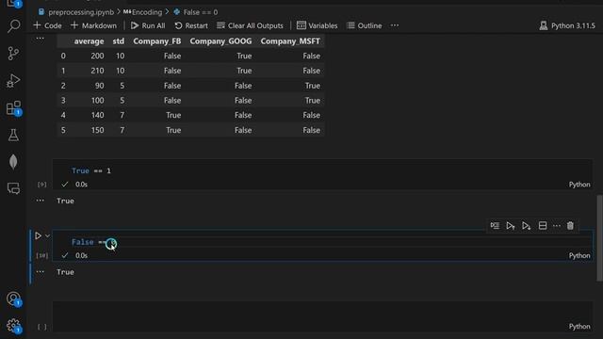Add a new Markdown cell

[94, 25]
